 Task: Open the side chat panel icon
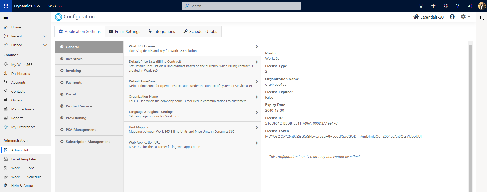click(482, 18)
